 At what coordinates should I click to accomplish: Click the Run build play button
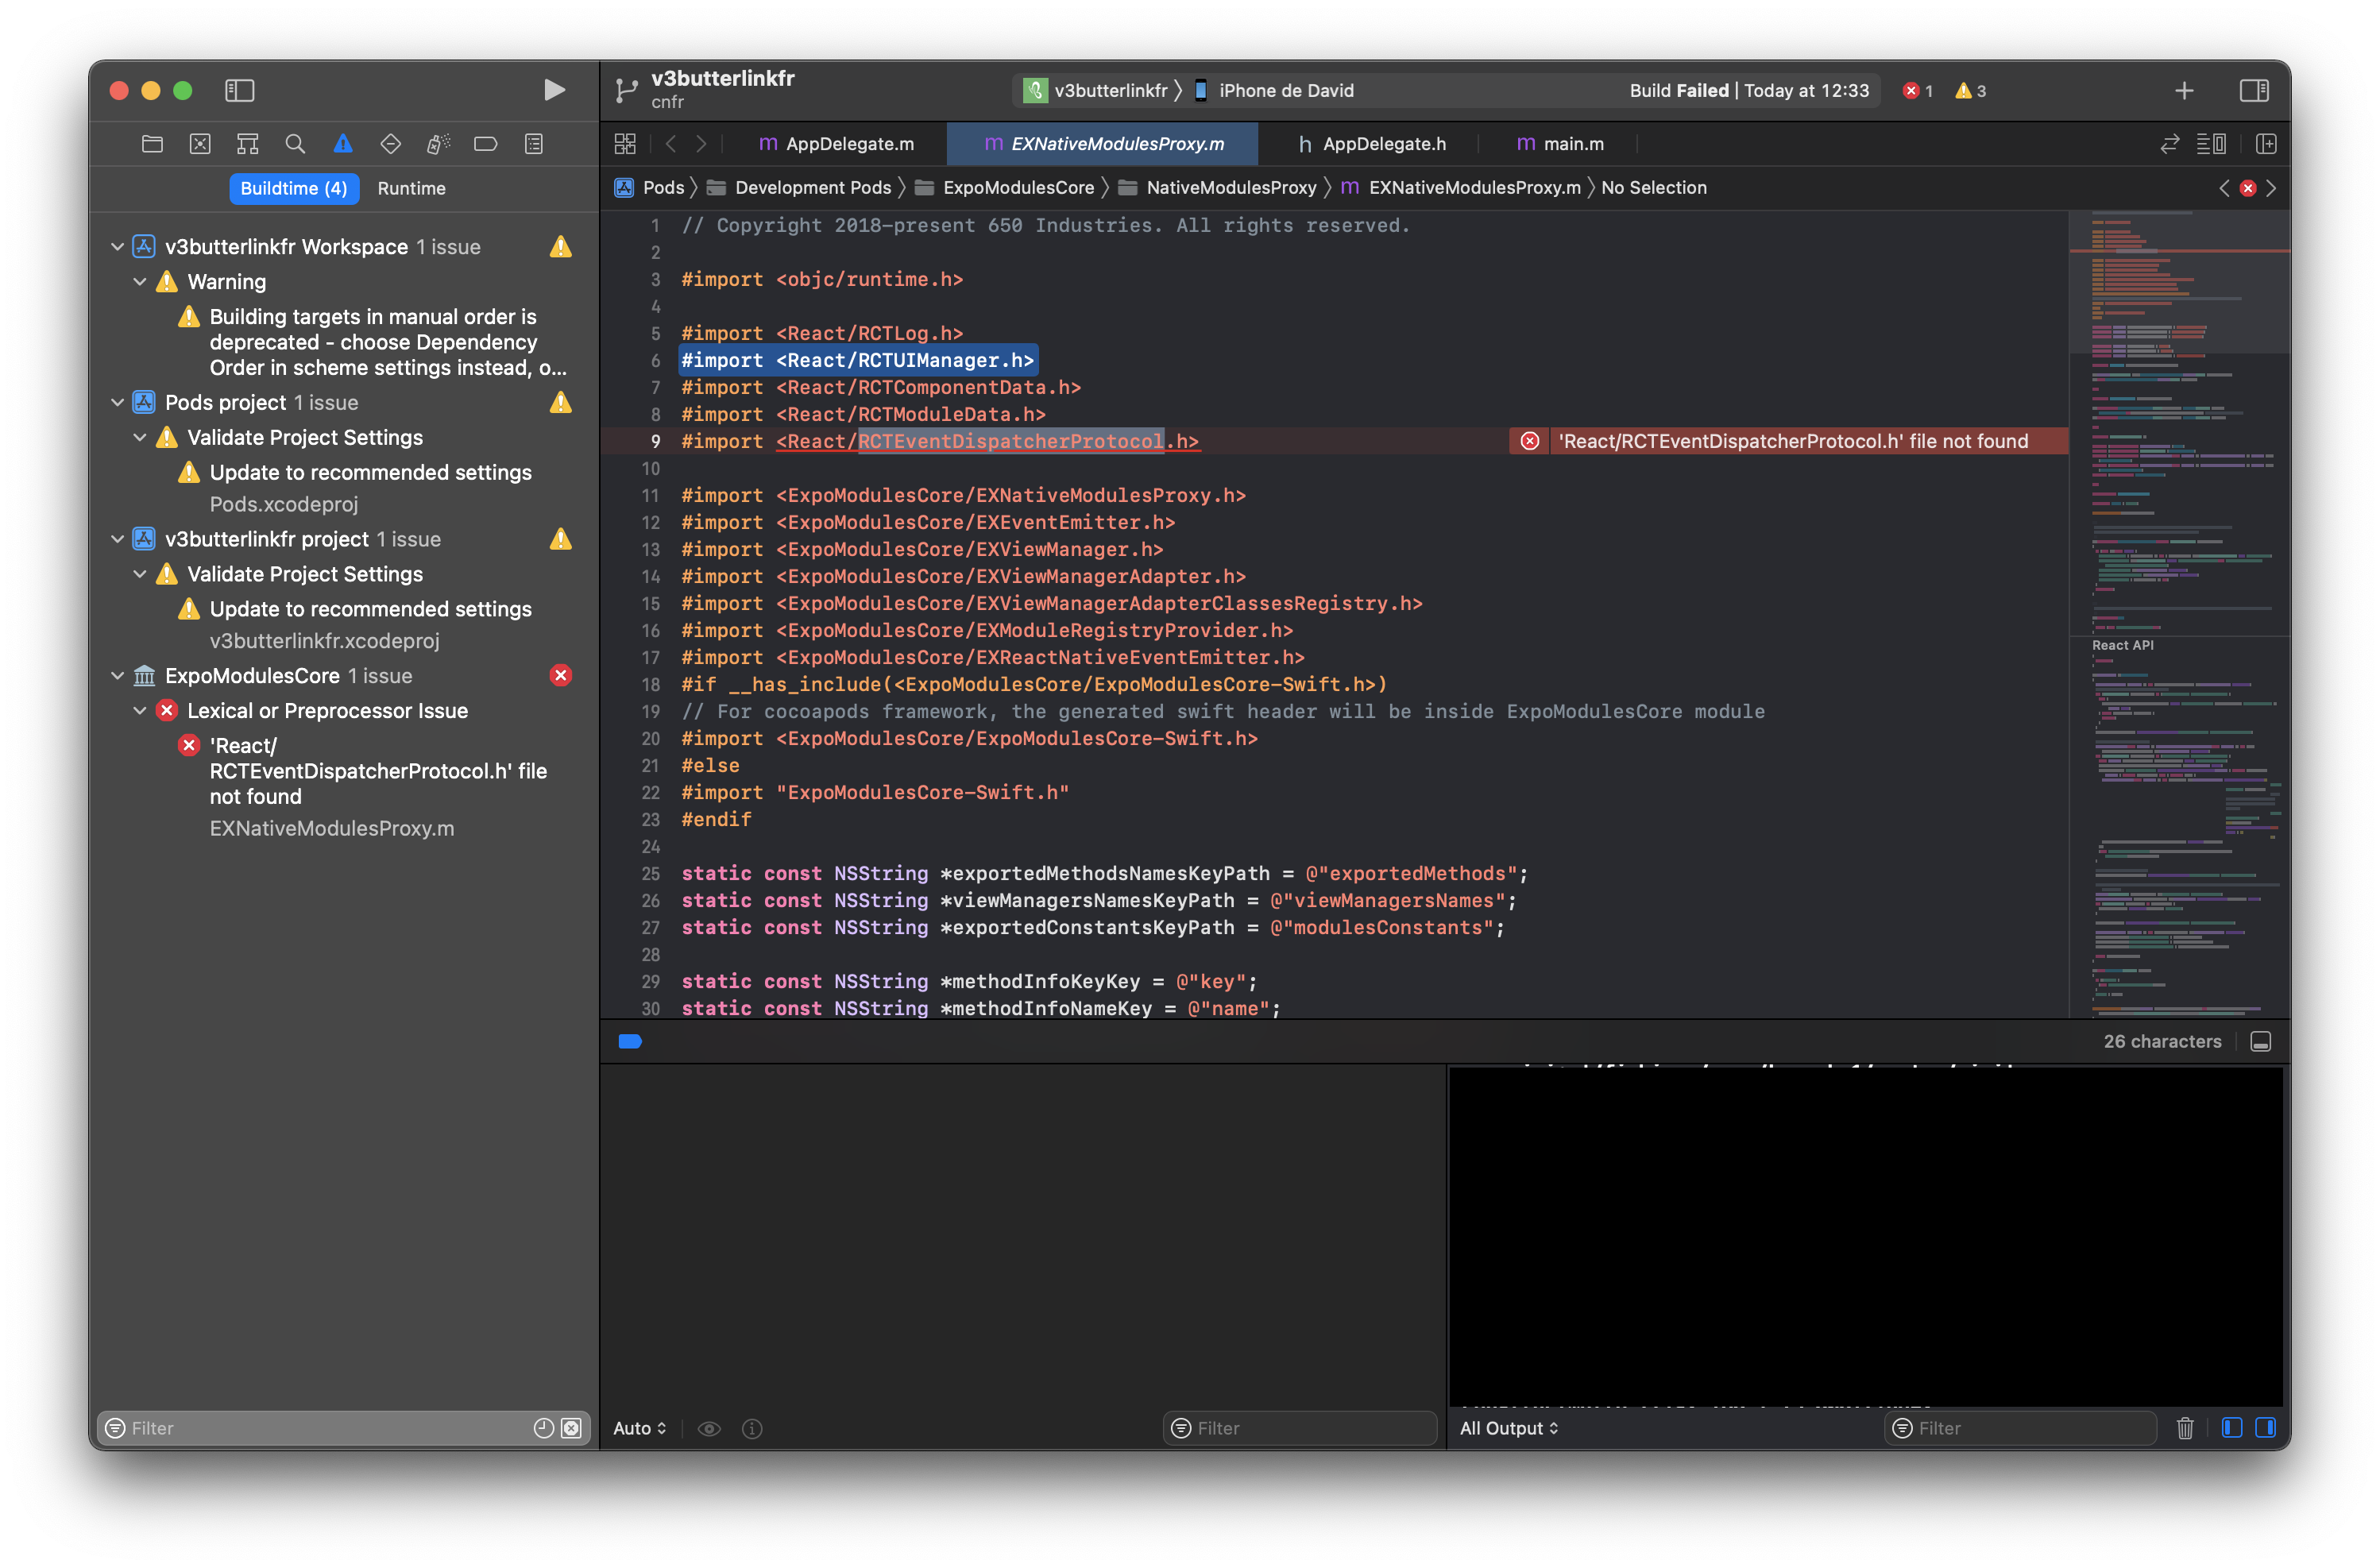554,90
